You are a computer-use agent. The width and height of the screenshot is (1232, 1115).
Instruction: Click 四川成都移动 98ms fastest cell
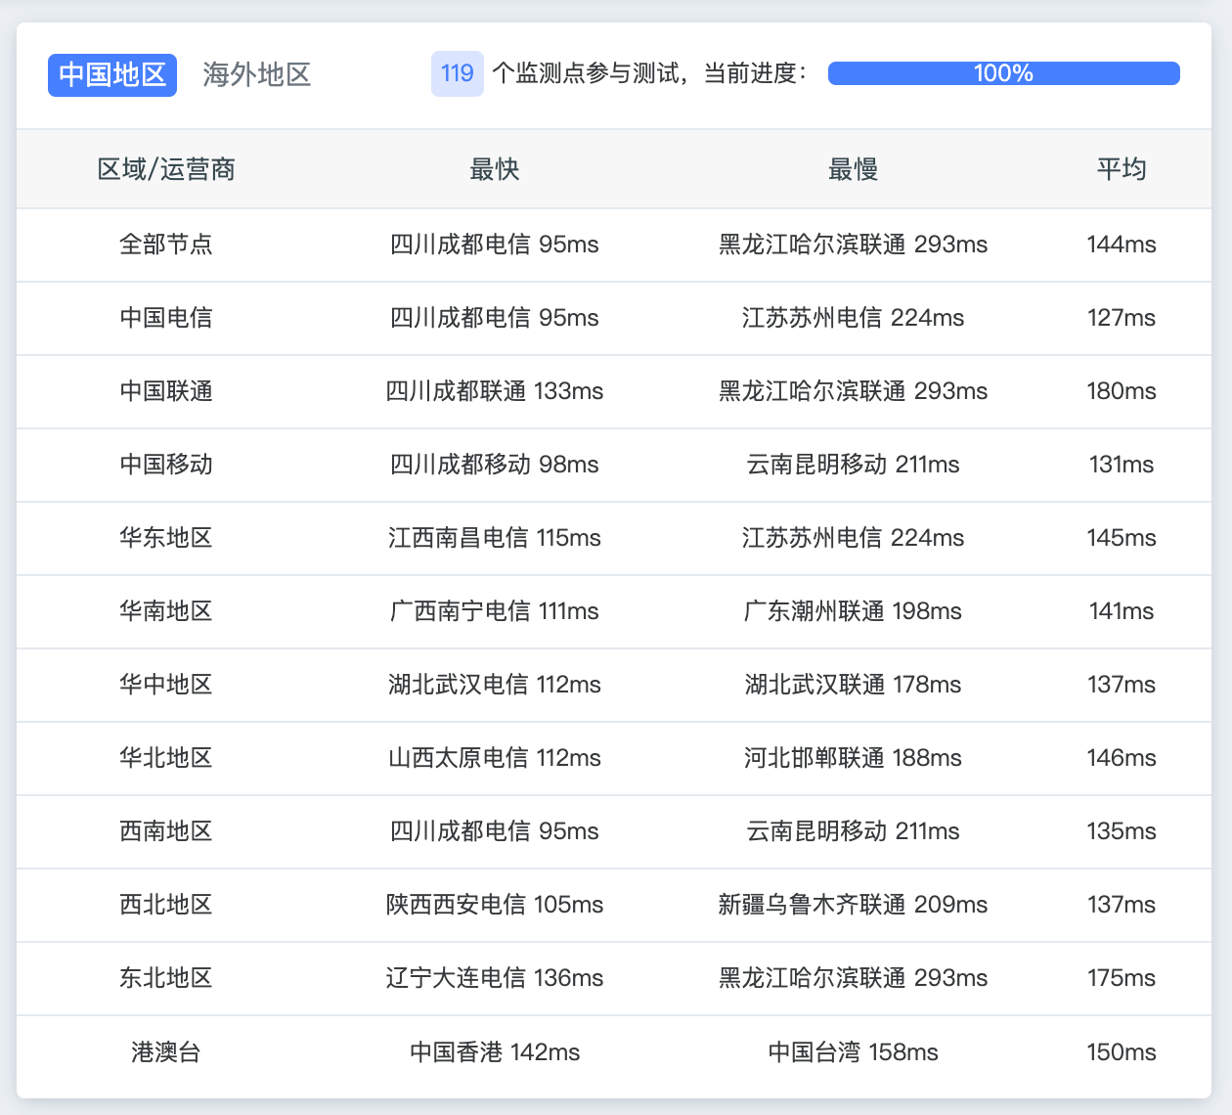495,464
